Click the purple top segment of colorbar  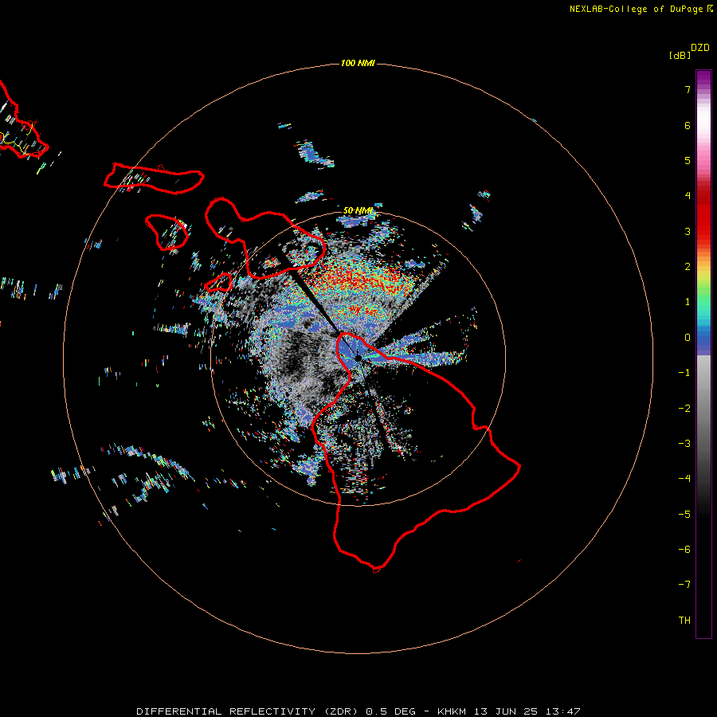pos(703,79)
